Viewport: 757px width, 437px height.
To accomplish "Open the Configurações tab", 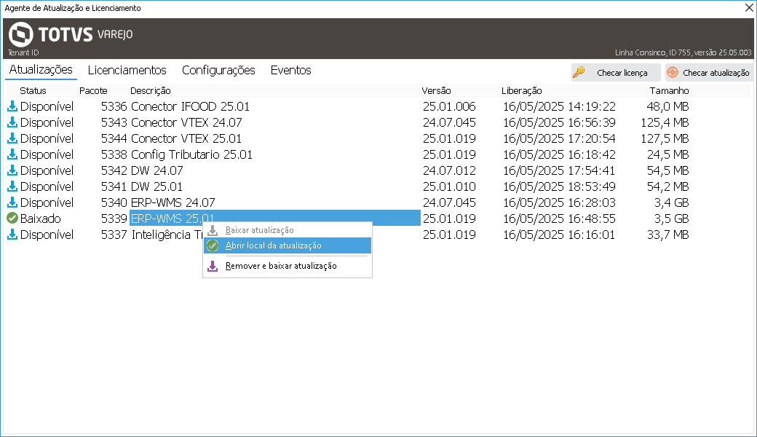I will tap(218, 70).
